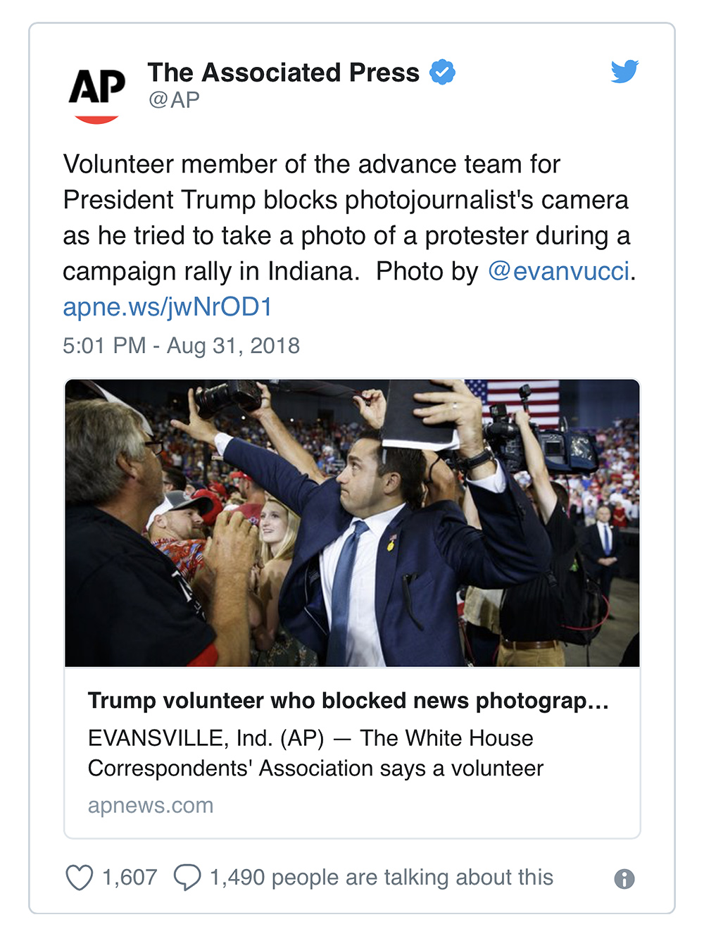Click the apnews.com domain label

(151, 805)
